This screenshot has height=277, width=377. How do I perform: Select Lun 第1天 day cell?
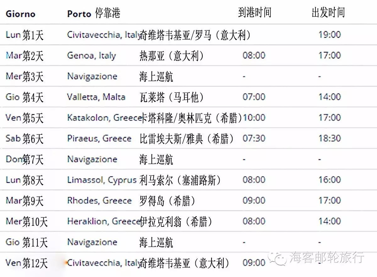tap(25, 35)
